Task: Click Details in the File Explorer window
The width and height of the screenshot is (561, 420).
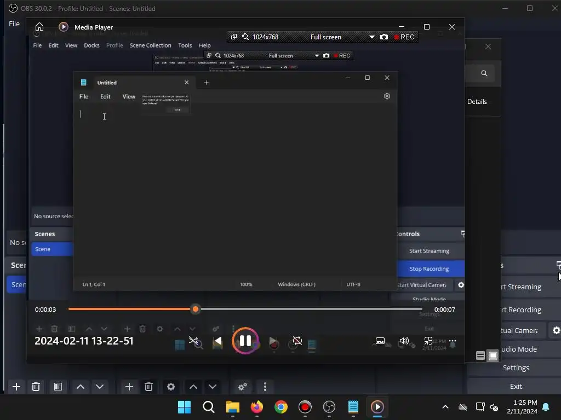Action: pyautogui.click(x=477, y=102)
